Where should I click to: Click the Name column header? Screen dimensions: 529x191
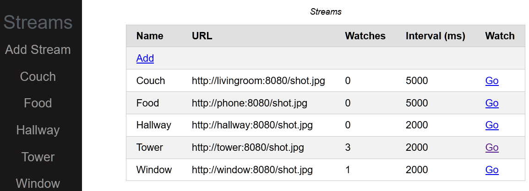[150, 36]
